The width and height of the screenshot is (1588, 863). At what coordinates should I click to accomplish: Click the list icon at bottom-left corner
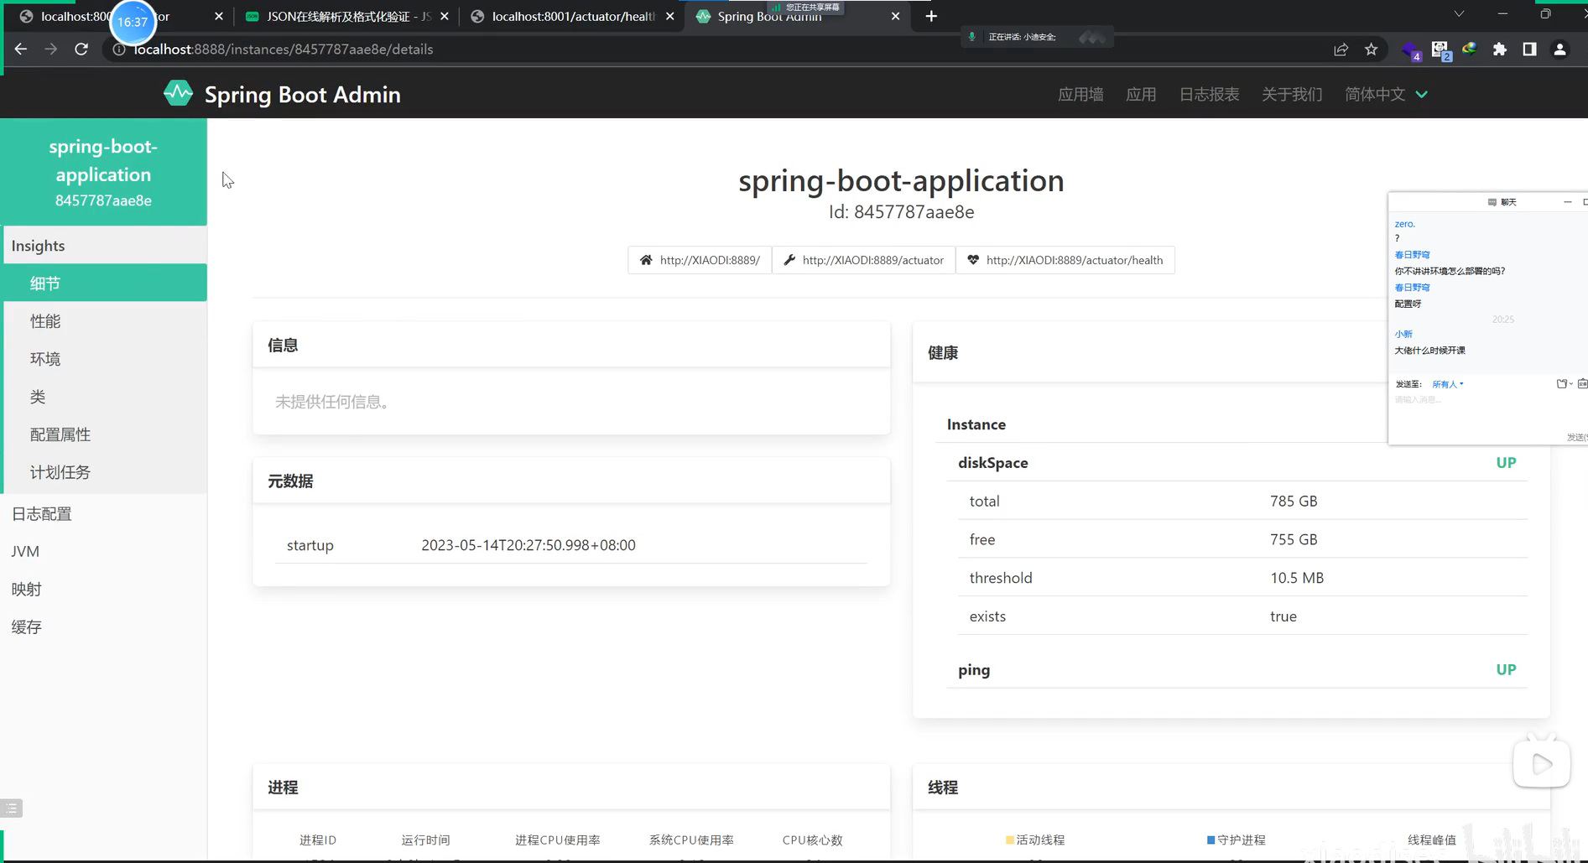point(11,808)
